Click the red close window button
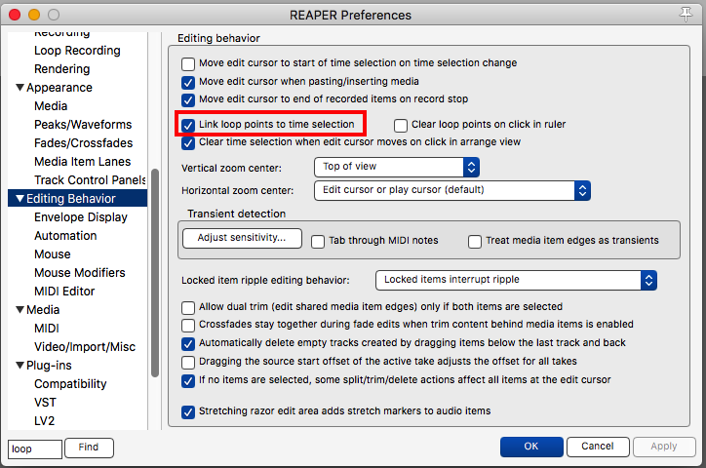 15,15
